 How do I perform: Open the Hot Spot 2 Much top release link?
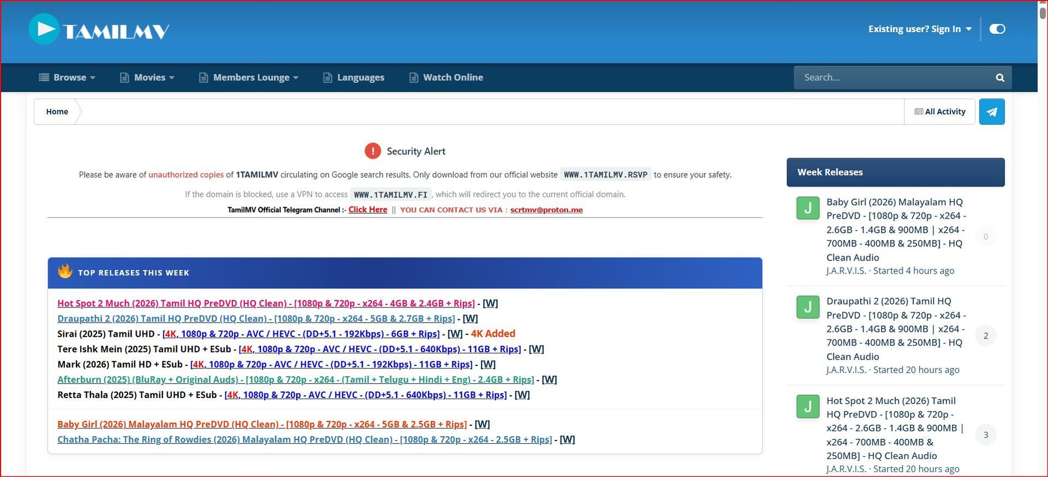coord(266,303)
